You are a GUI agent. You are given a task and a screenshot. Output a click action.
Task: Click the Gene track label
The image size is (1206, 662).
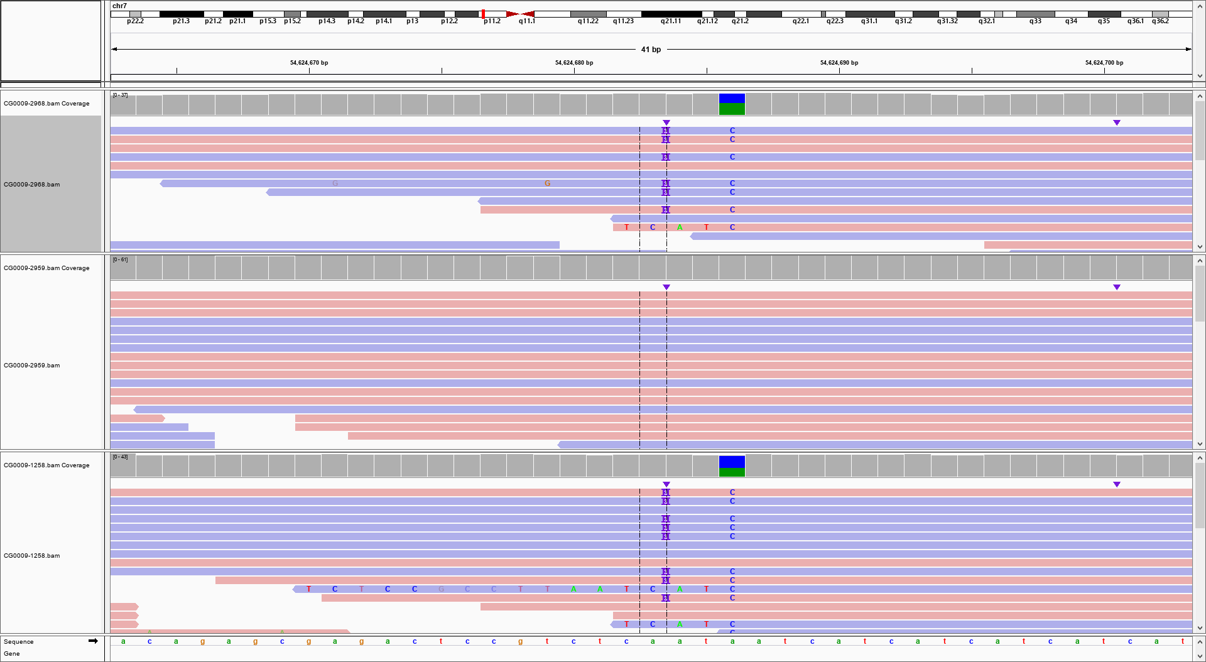click(11, 653)
